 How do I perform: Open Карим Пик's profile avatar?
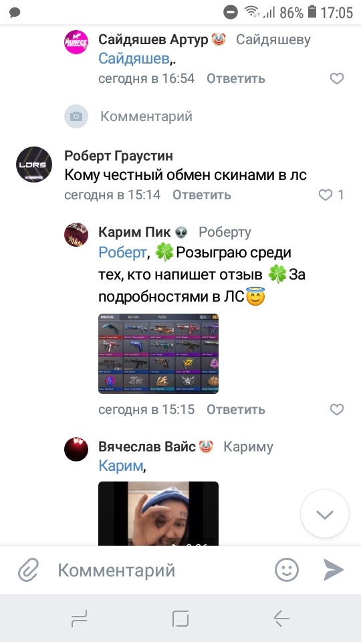point(76,235)
